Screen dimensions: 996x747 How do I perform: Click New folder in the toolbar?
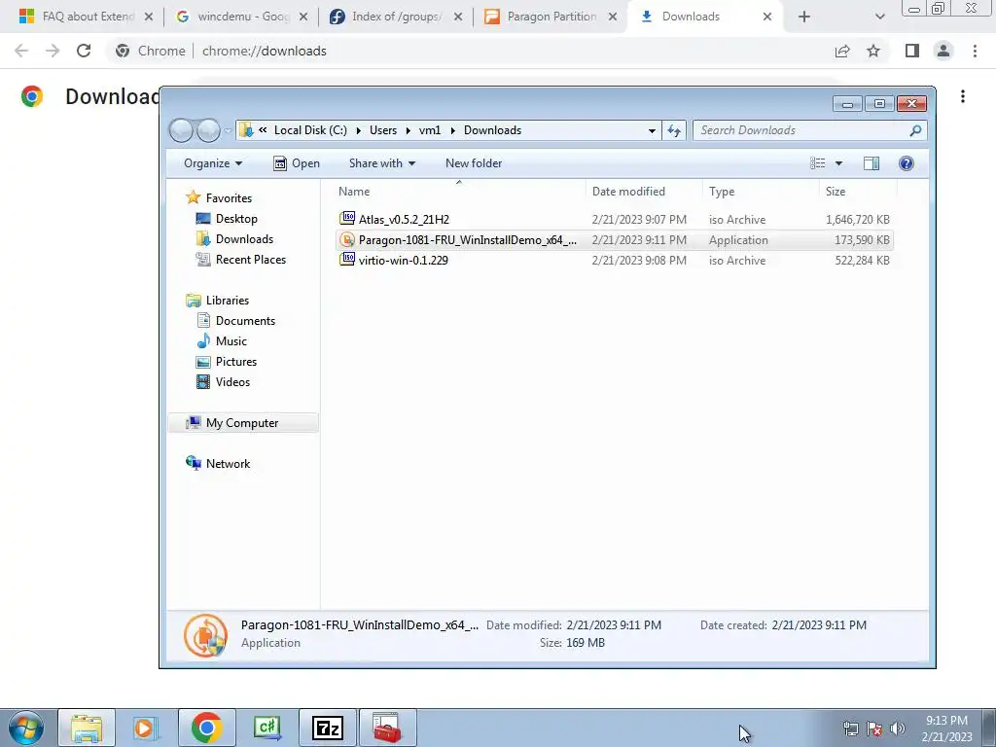(x=474, y=163)
